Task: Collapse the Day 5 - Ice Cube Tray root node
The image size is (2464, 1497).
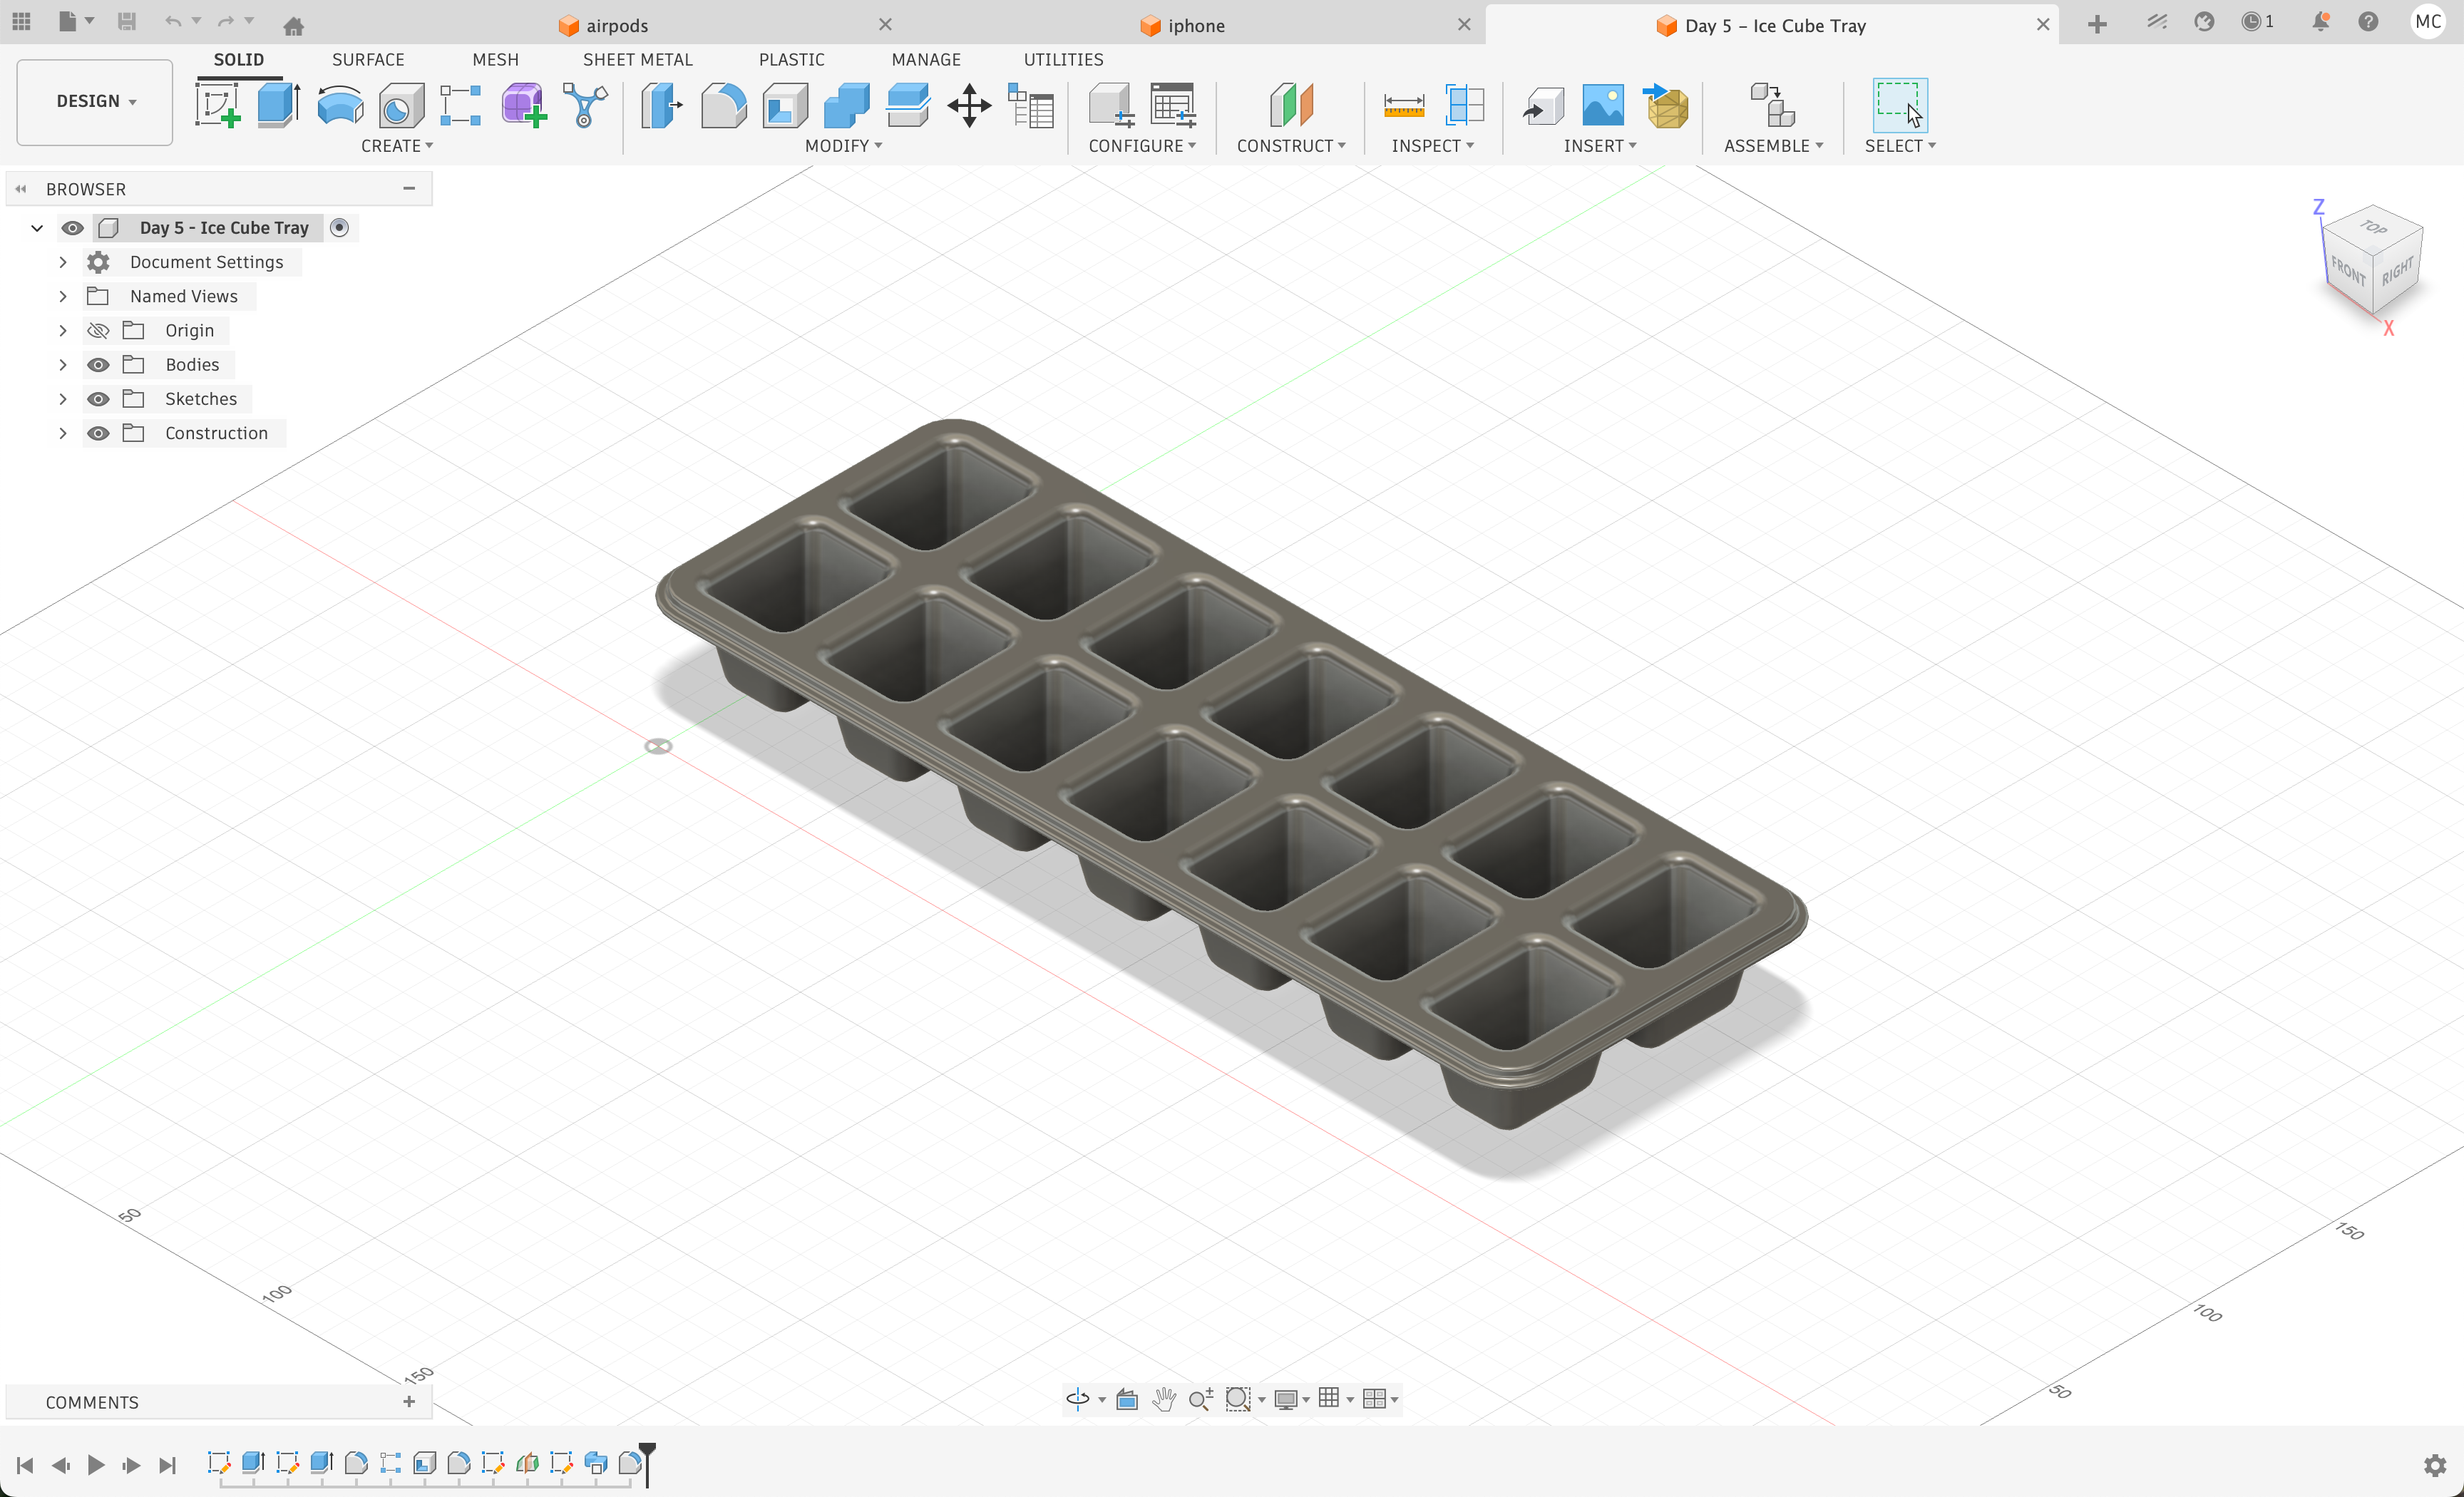Action: (37, 228)
